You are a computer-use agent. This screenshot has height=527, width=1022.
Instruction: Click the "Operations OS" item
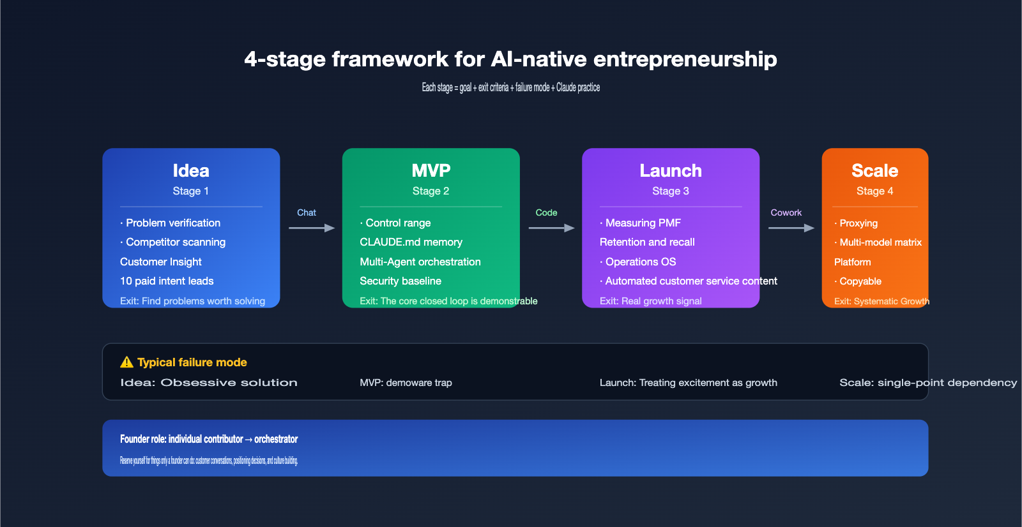pos(641,262)
